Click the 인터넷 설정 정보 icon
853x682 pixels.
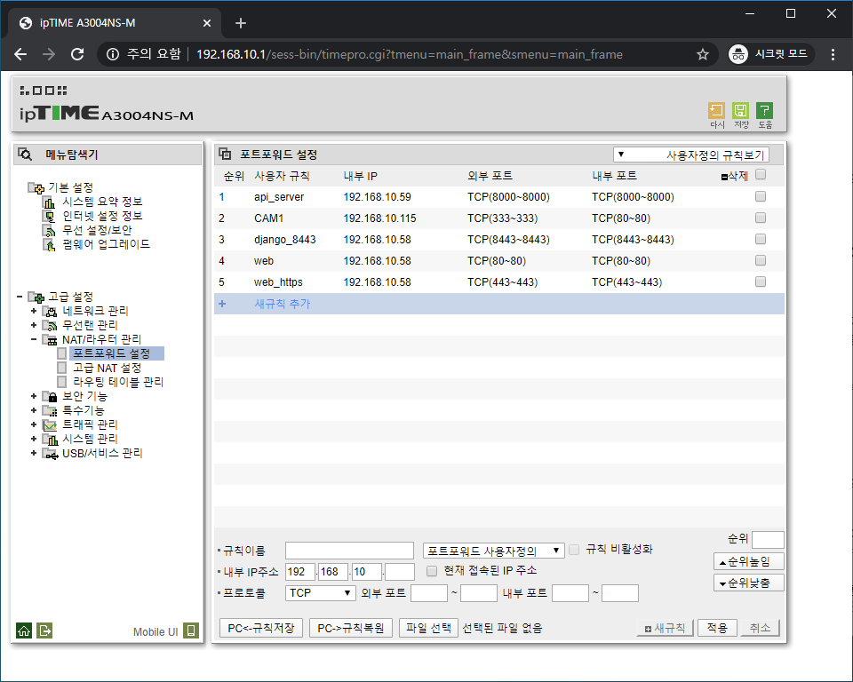tap(50, 217)
